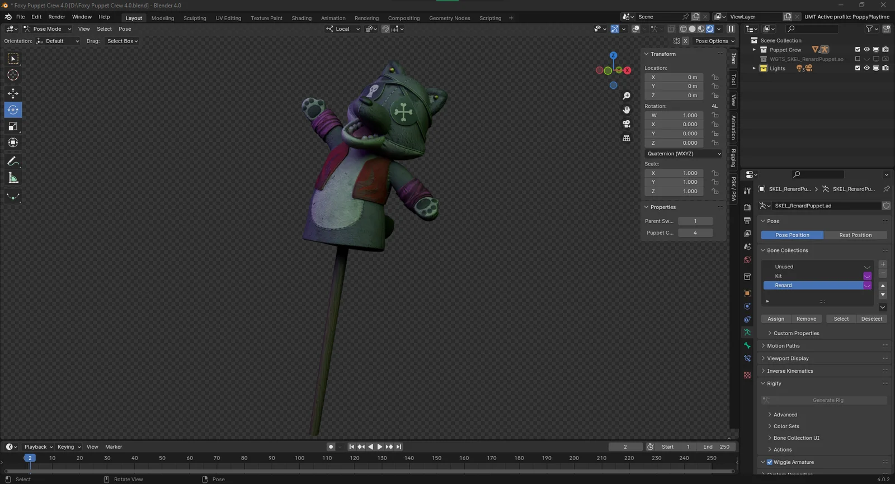The image size is (895, 484).
Task: Toggle X-mirror pose option
Action: point(685,41)
